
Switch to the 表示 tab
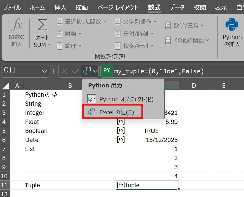(x=221, y=7)
